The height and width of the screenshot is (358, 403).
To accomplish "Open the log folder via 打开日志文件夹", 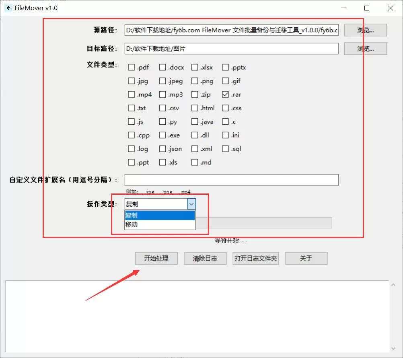I will point(256,258).
